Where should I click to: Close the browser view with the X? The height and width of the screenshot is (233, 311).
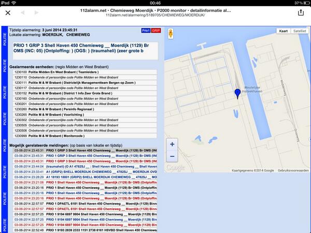pos(8,13)
